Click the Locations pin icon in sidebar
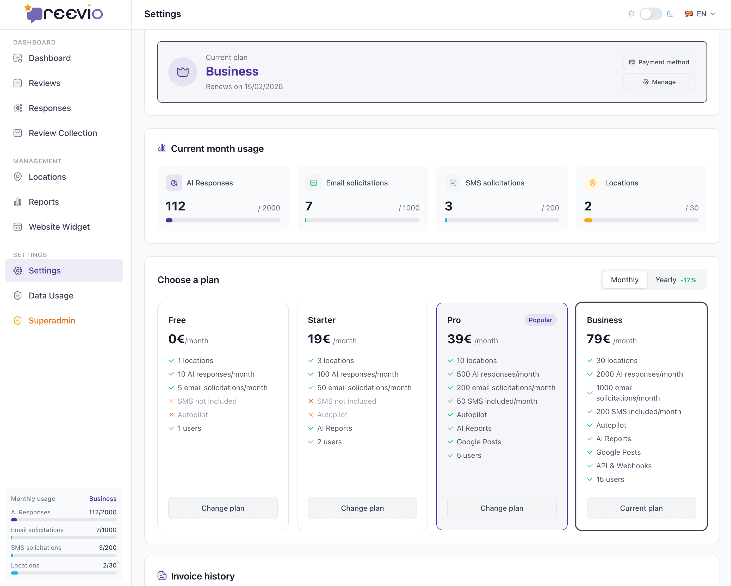Image resolution: width=731 pixels, height=586 pixels. pyautogui.click(x=18, y=177)
